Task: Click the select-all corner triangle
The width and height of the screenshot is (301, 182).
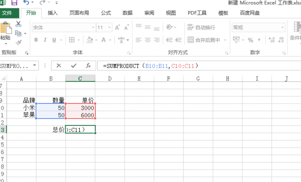Action: pos(4,78)
